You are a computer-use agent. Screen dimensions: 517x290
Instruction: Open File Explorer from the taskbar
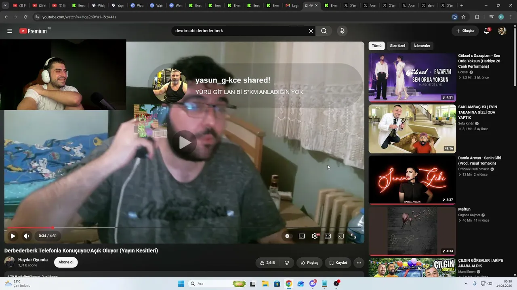(265, 284)
